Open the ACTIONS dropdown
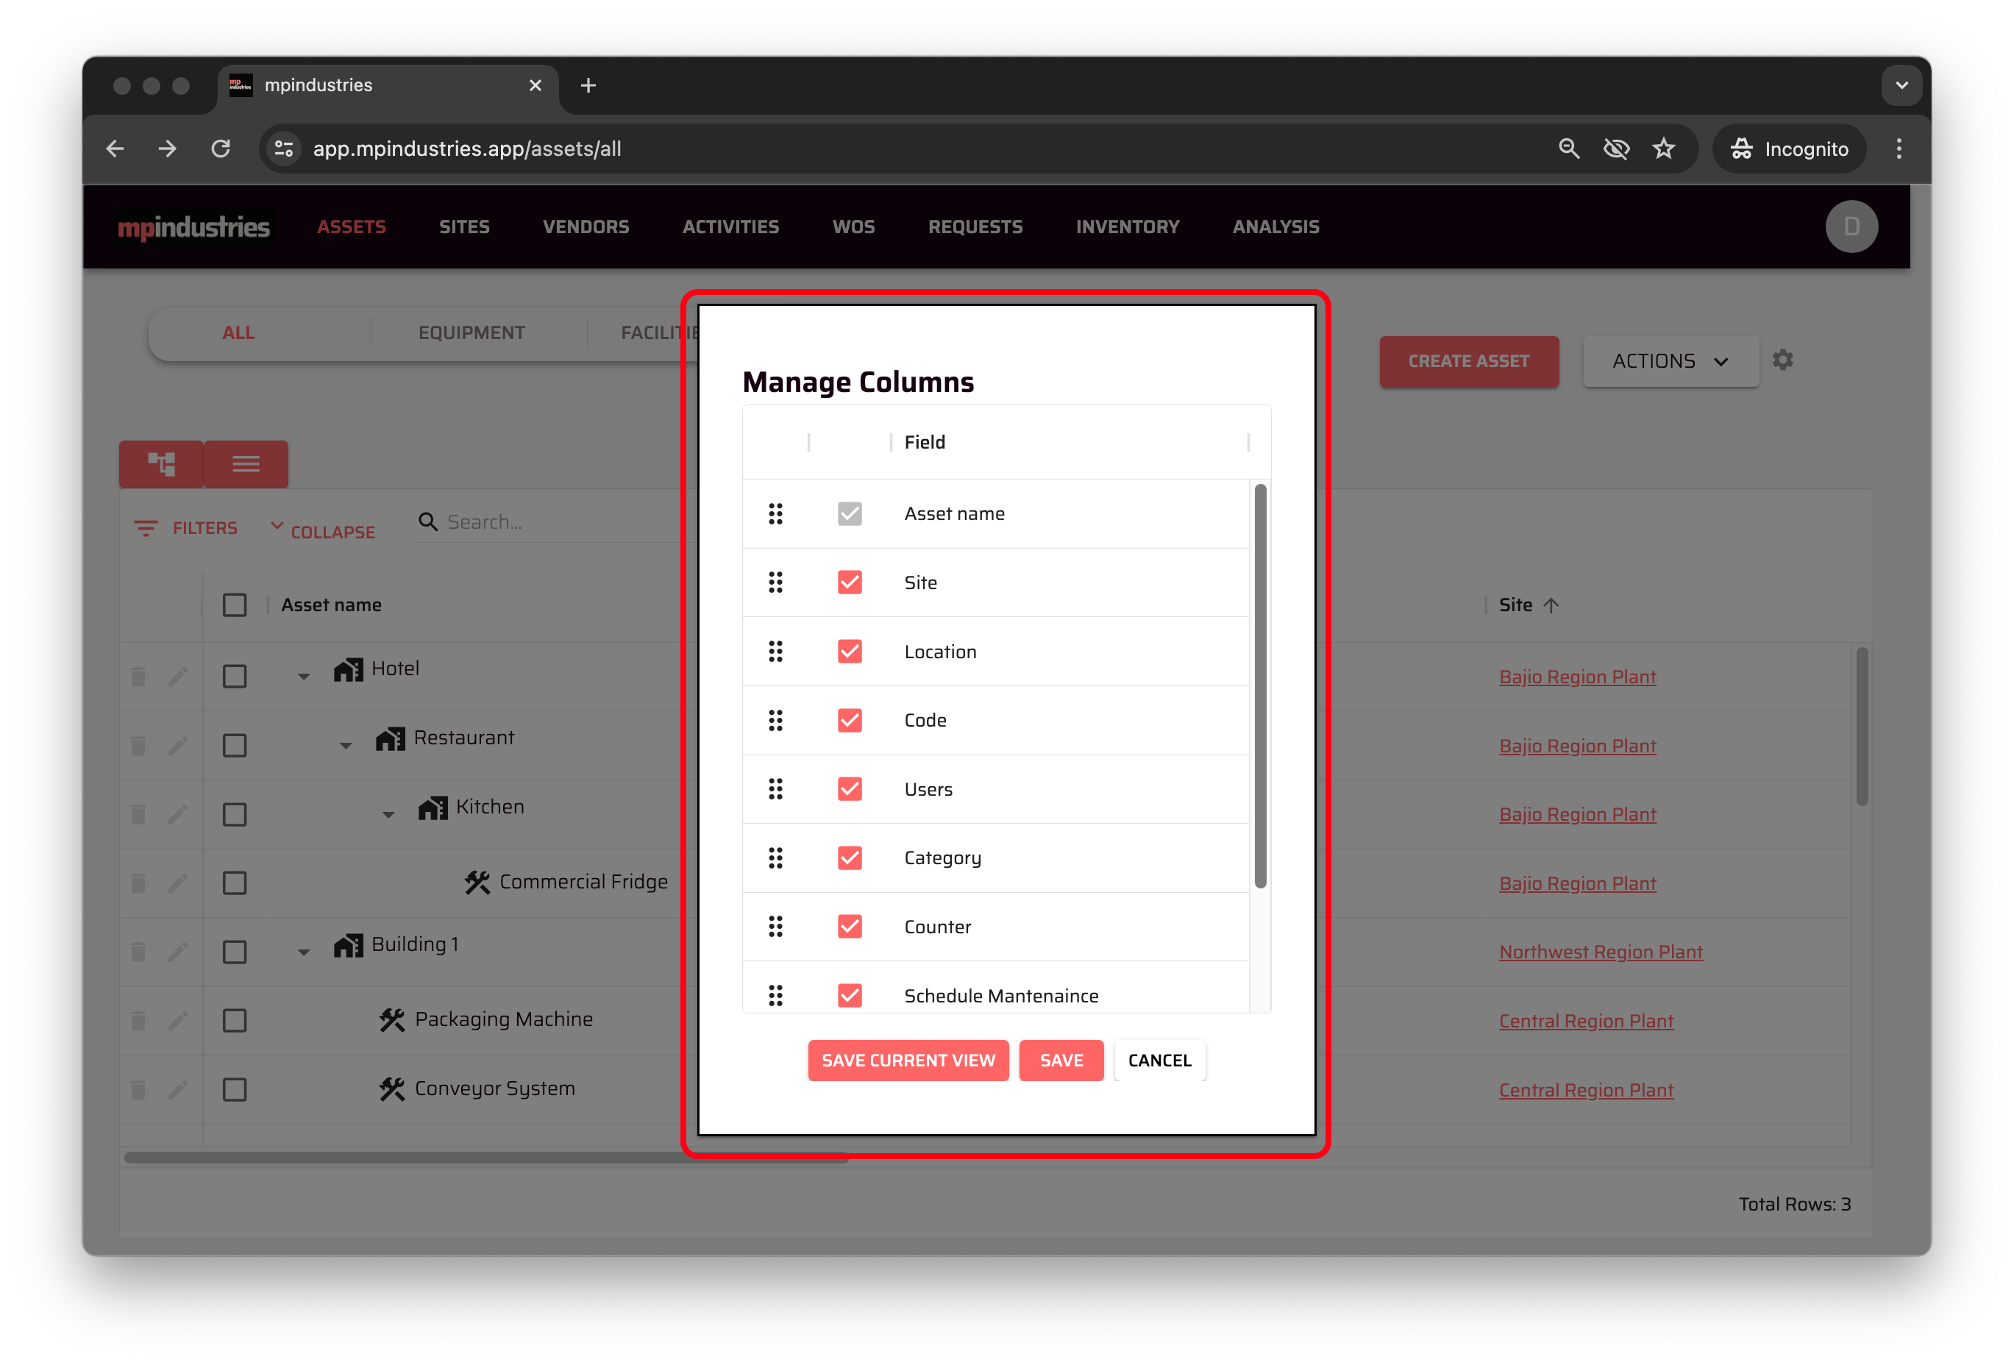Screen dimensions: 2014x1365 [1670, 361]
